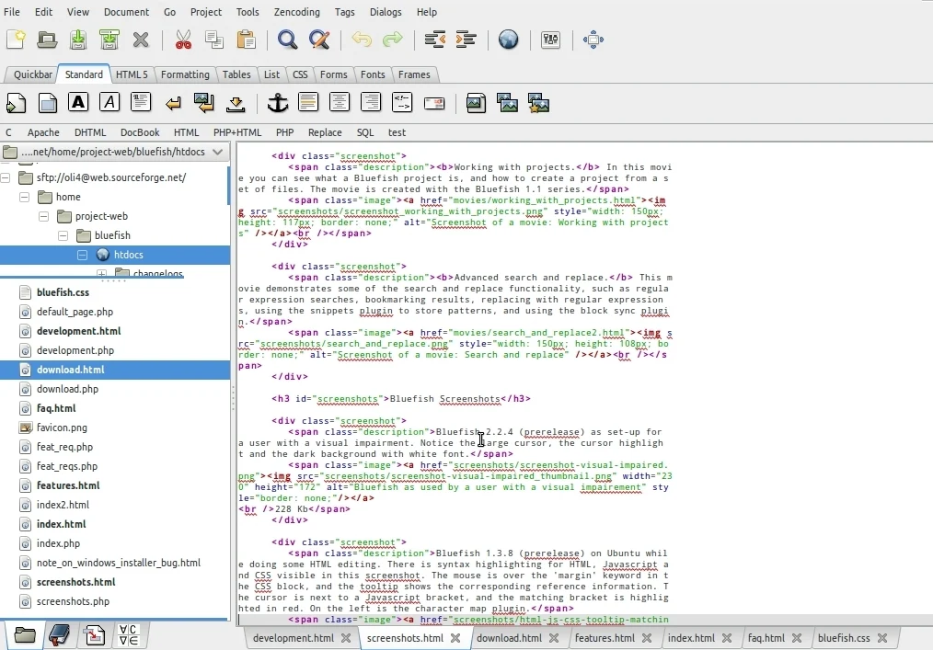Expand the changelogs folder node

102,274
